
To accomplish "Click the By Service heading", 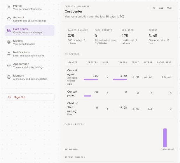I will tap(72, 54).
